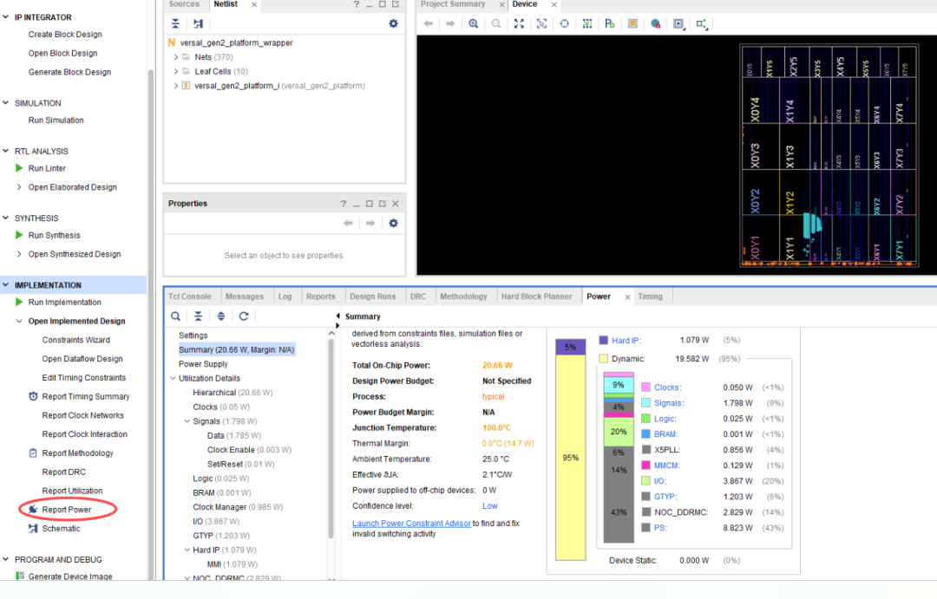Click the Launch Power Constraint Advisor link
Screen dimensions: 937x599
(412, 524)
